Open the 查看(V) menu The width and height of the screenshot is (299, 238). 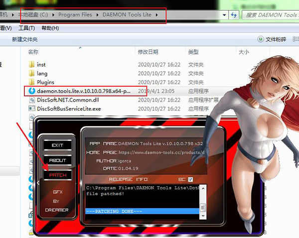[5, 28]
